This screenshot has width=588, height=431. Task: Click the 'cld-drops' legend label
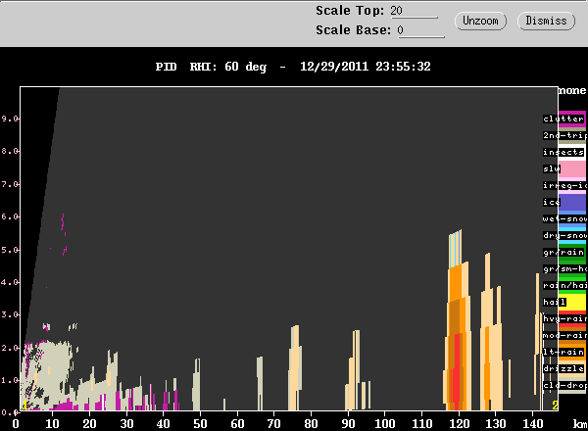point(564,386)
